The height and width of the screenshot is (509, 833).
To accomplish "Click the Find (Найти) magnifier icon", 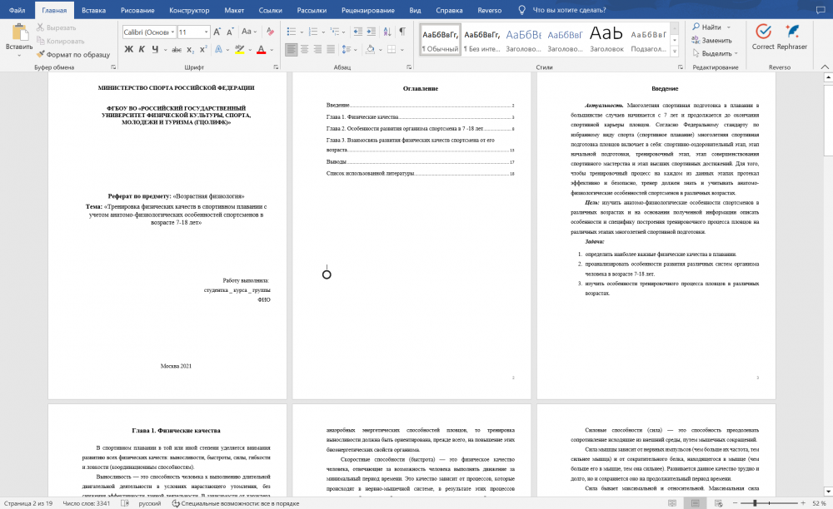I will pos(696,27).
